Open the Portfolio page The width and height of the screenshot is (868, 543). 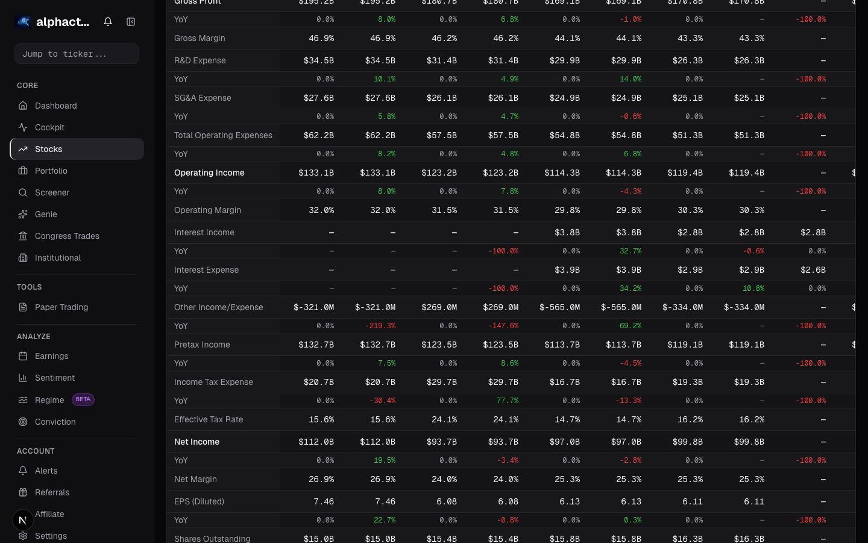click(x=51, y=171)
